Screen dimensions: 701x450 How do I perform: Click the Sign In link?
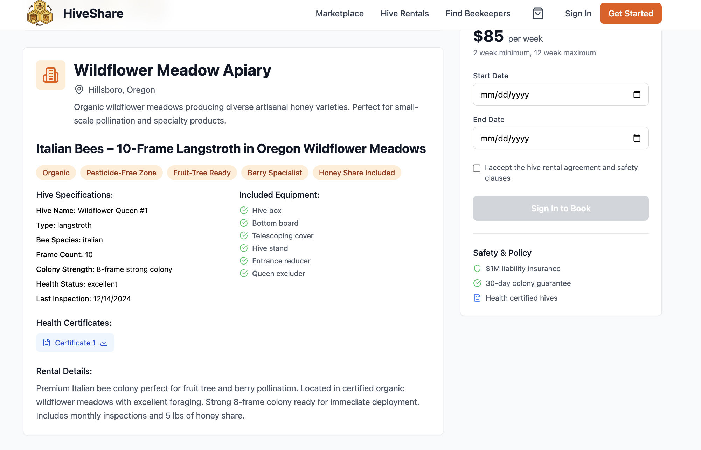(x=578, y=13)
